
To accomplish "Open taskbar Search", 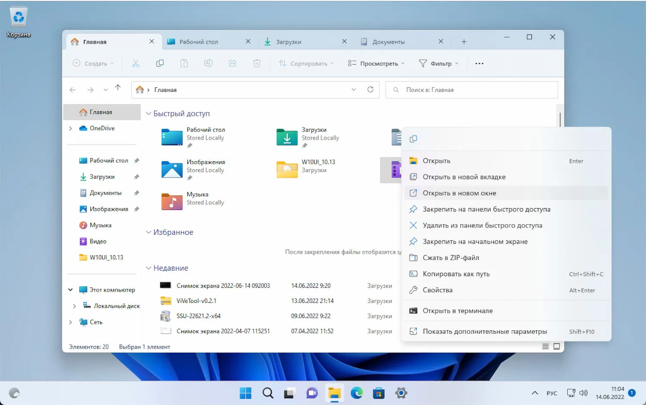I will tap(268, 393).
